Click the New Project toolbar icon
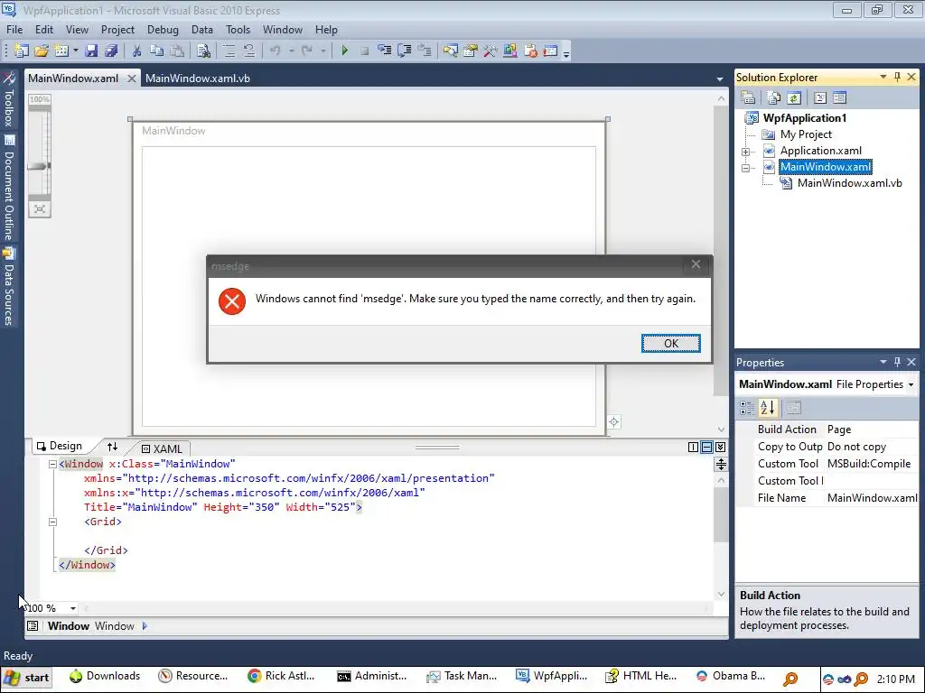Viewport: 925px width, 693px height. 22,51
